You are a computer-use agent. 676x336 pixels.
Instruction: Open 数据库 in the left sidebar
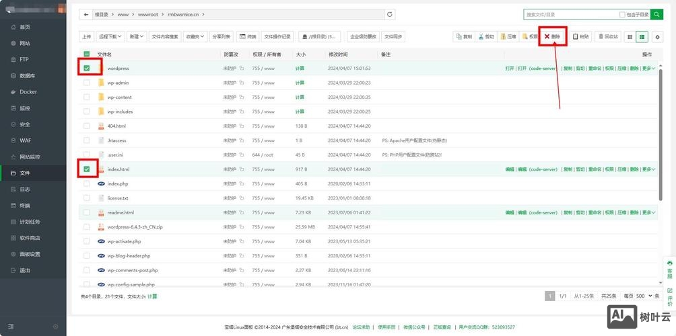(28, 76)
